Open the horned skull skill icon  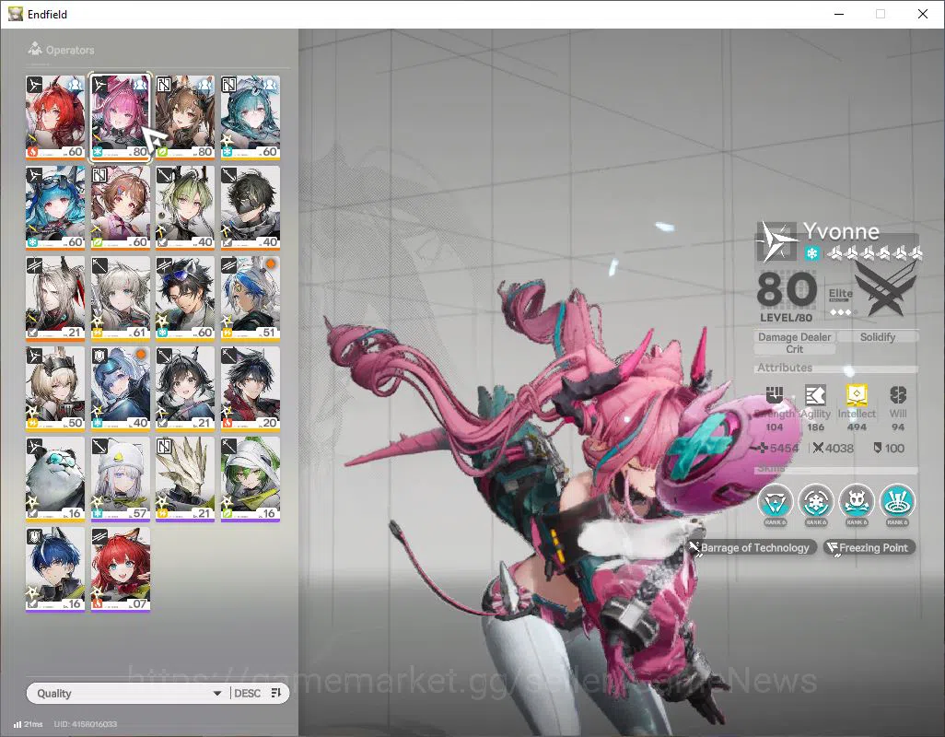point(857,501)
